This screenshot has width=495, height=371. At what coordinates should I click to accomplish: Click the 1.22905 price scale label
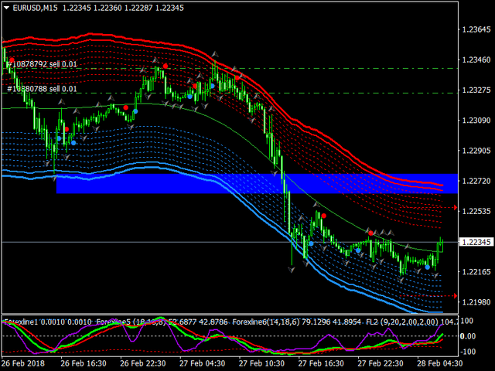(476, 151)
